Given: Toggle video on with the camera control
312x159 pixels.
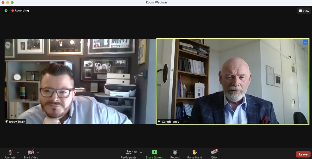Looking at the screenshot, I should pyautogui.click(x=31, y=153).
